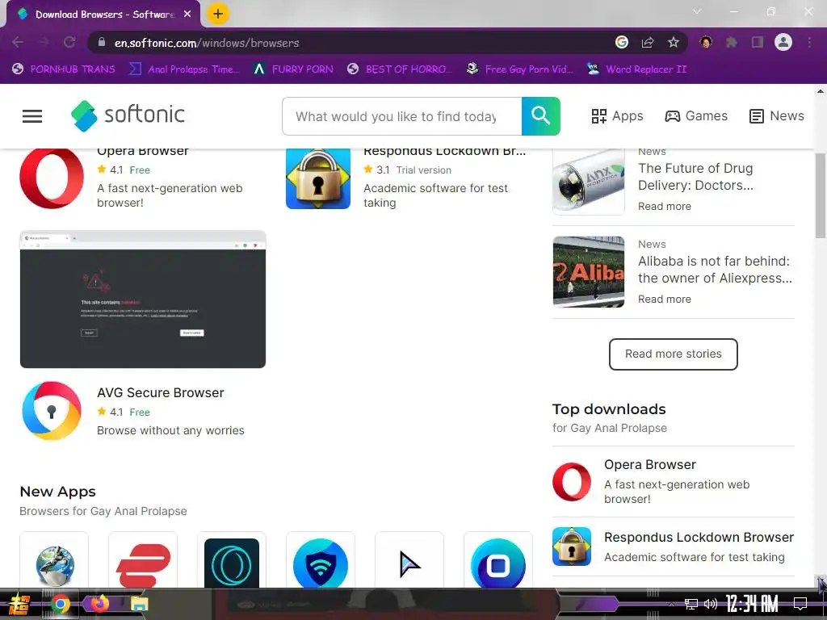
Task: Click the 12:34 AM taskbar clock
Action: point(752,603)
